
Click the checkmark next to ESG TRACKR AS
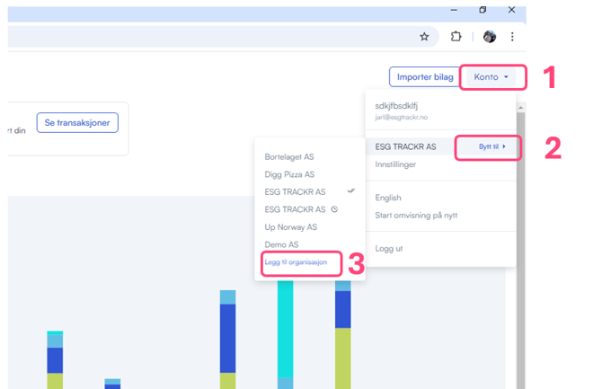click(x=351, y=191)
